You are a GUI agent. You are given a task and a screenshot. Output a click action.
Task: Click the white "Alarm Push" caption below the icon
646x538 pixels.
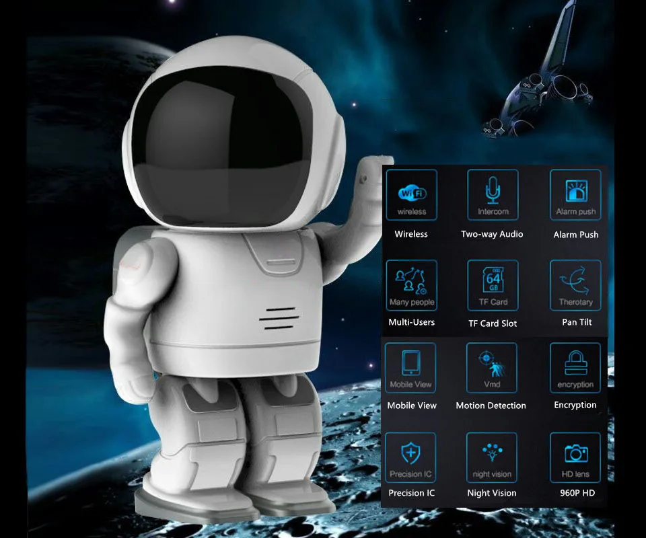coord(576,235)
